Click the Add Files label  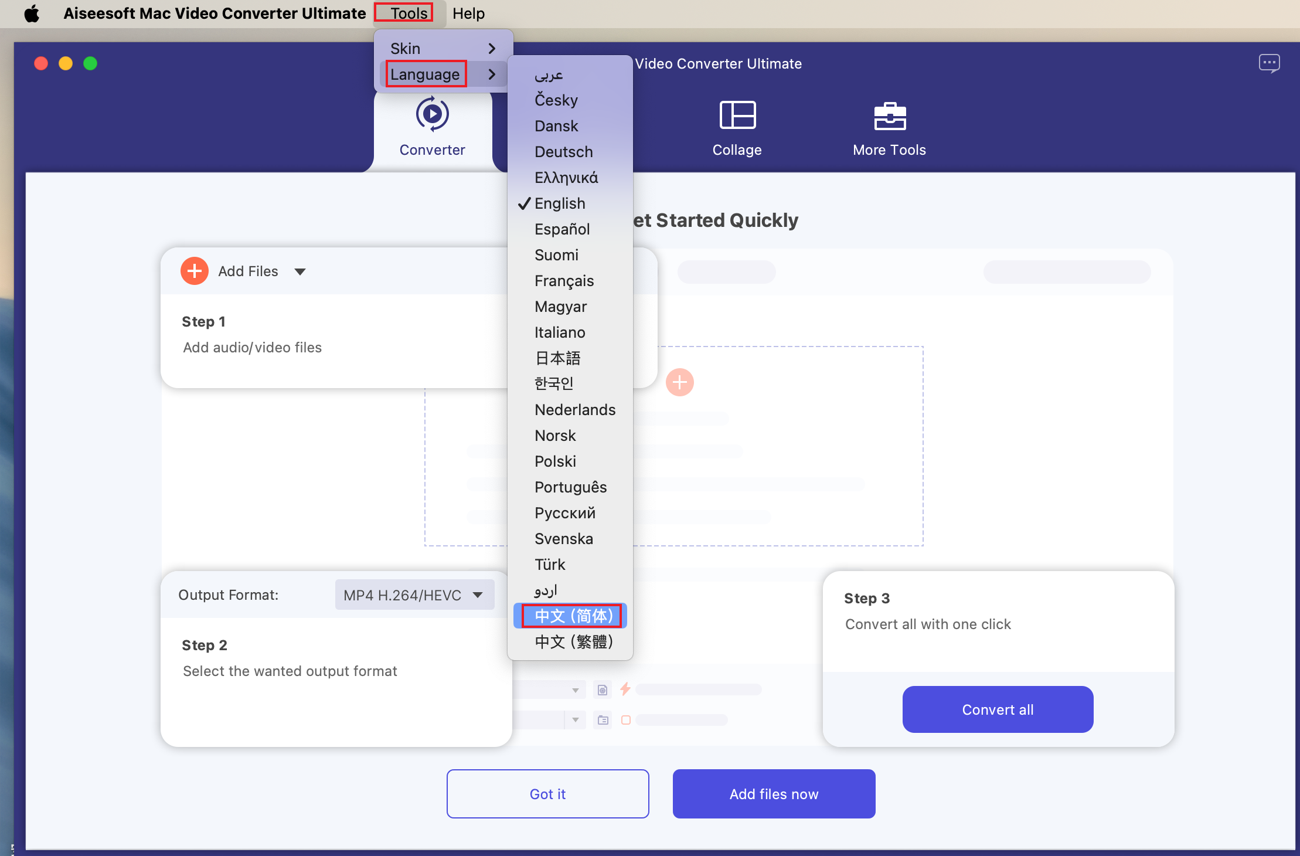[x=248, y=271]
